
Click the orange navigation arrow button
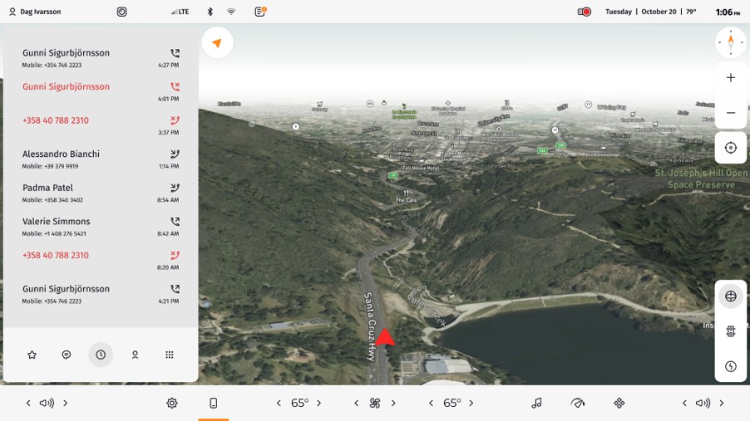point(217,43)
